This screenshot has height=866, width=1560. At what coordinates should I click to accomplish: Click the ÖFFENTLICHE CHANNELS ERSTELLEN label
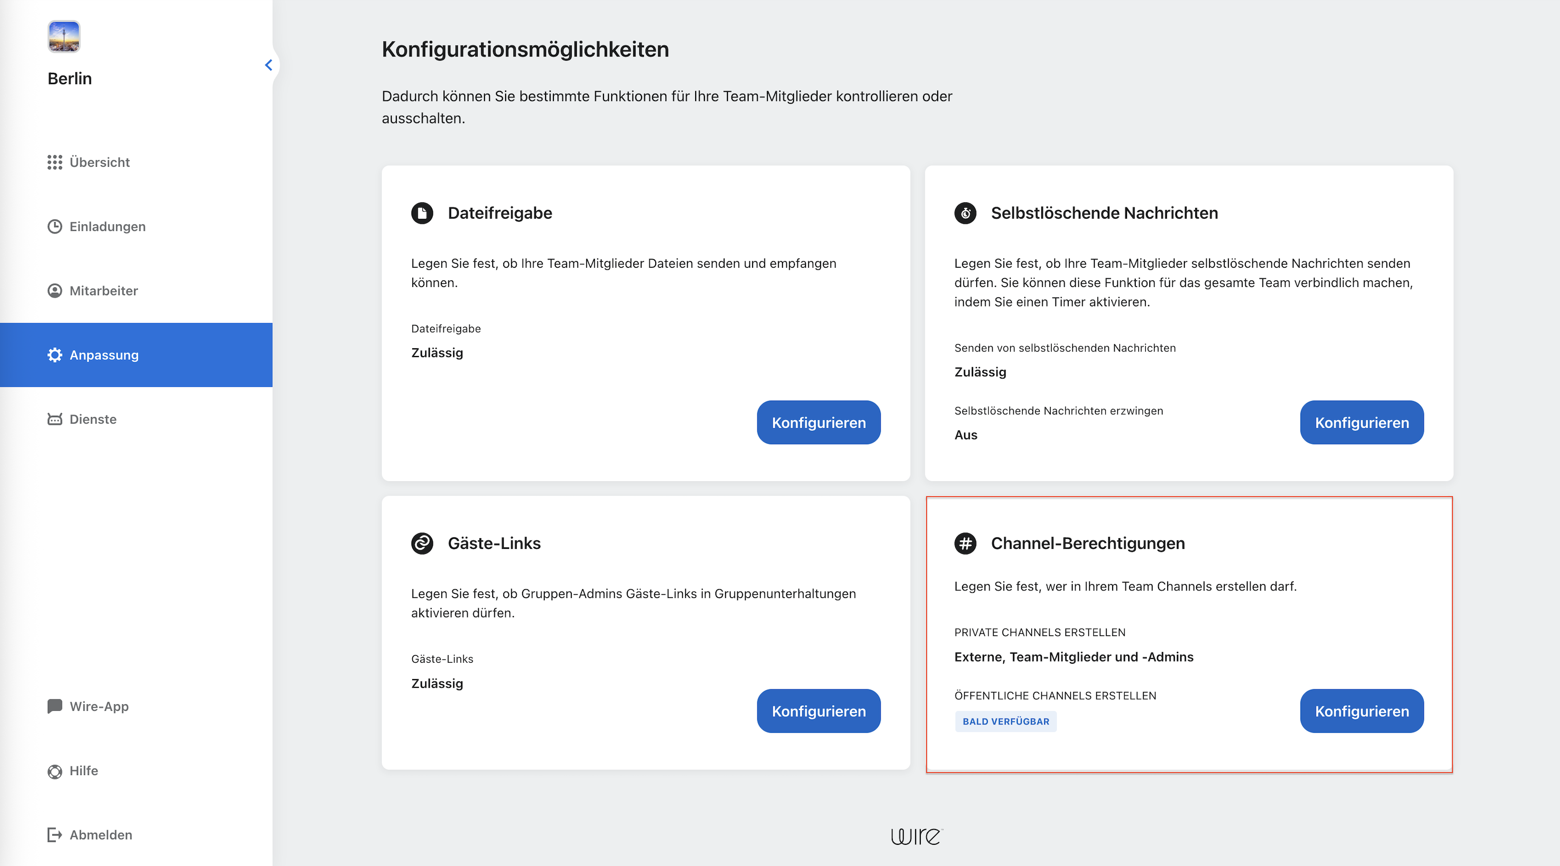click(x=1055, y=696)
